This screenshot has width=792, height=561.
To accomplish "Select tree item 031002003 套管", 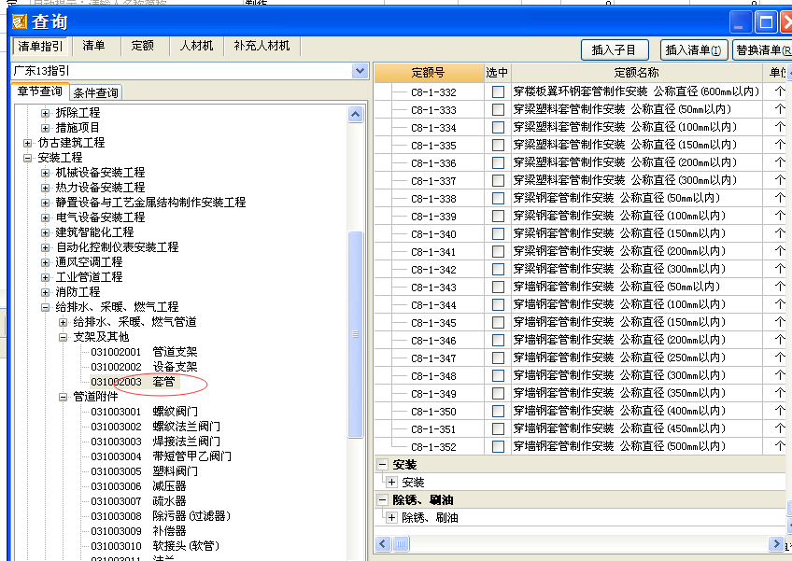I will click(133, 382).
